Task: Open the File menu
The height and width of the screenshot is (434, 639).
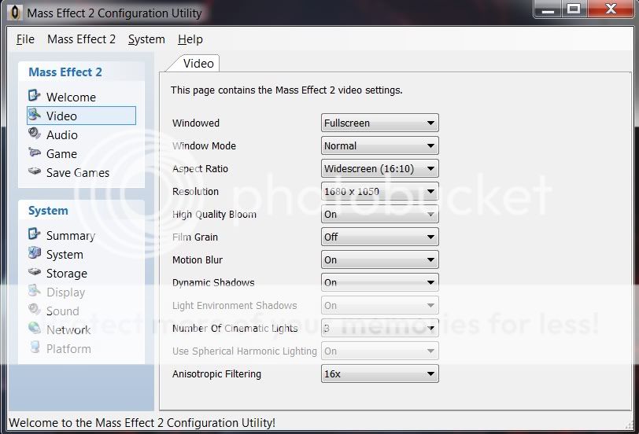Action: tap(25, 39)
